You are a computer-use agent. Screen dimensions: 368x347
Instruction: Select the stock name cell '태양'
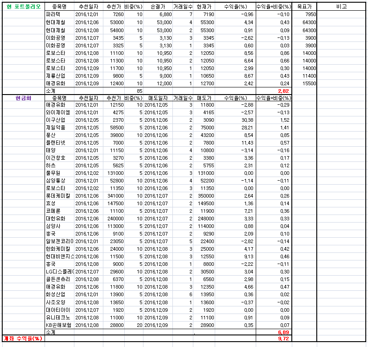50,150
